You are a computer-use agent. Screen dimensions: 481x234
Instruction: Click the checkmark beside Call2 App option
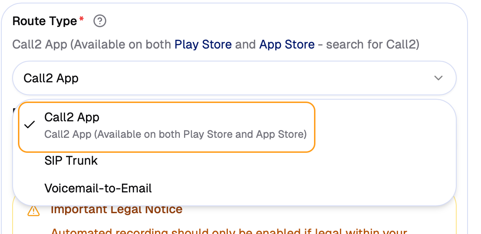30,126
